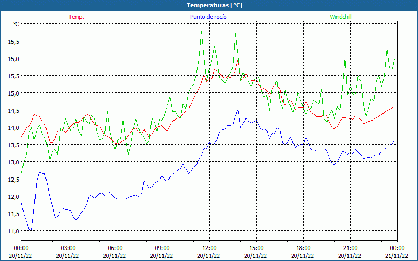Select the blue 'Punto de rocío' legend label

[x=208, y=17]
